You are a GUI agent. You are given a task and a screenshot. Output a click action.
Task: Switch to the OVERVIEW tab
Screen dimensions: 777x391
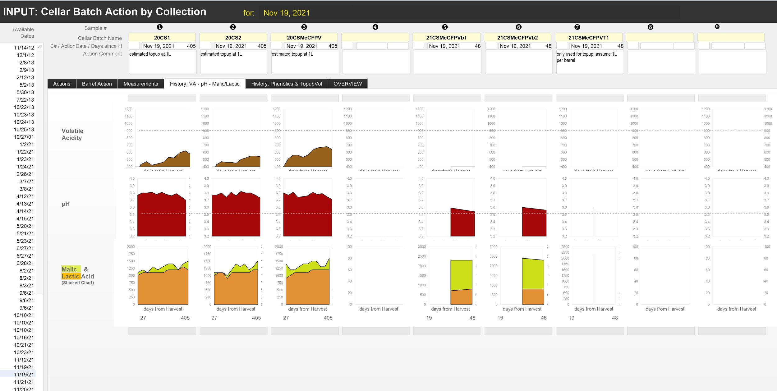click(348, 84)
